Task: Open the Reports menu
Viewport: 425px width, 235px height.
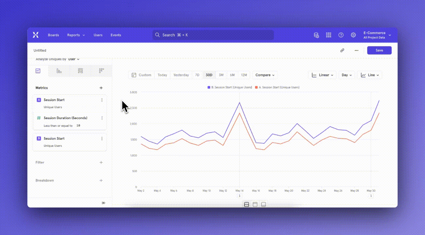Action: 76,35
